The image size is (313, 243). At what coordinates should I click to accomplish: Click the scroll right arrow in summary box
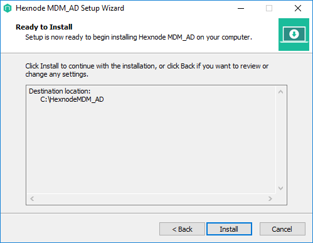click(x=270, y=198)
